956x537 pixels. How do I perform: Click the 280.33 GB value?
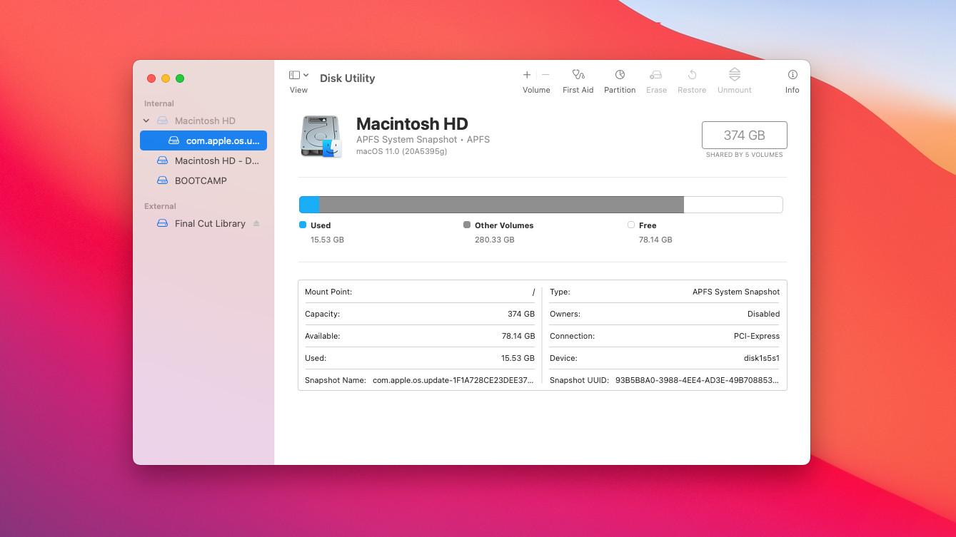point(495,240)
